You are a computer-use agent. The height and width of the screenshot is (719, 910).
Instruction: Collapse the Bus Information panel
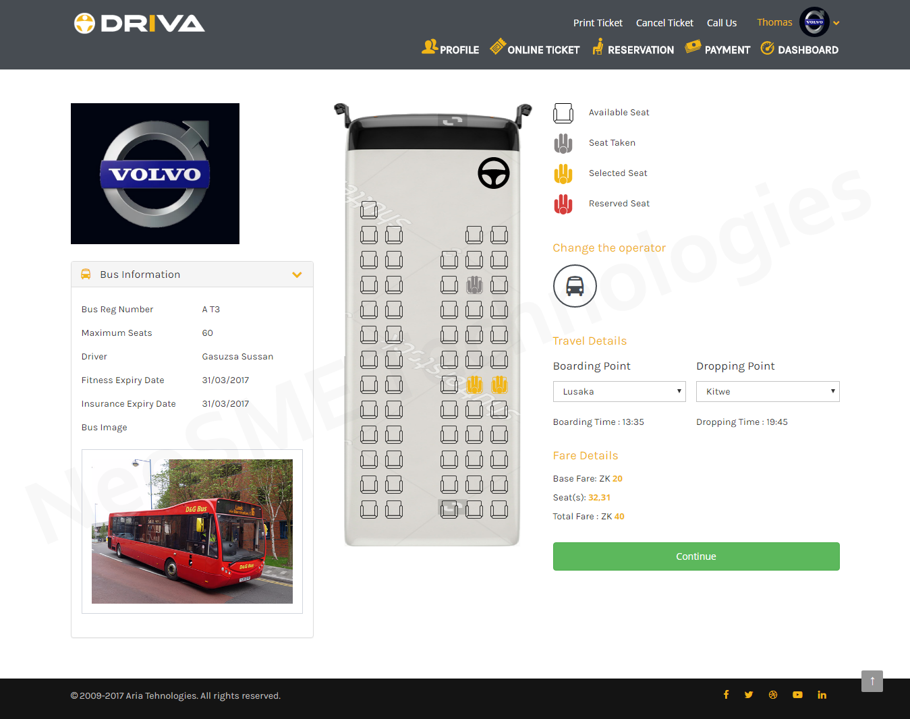297,275
